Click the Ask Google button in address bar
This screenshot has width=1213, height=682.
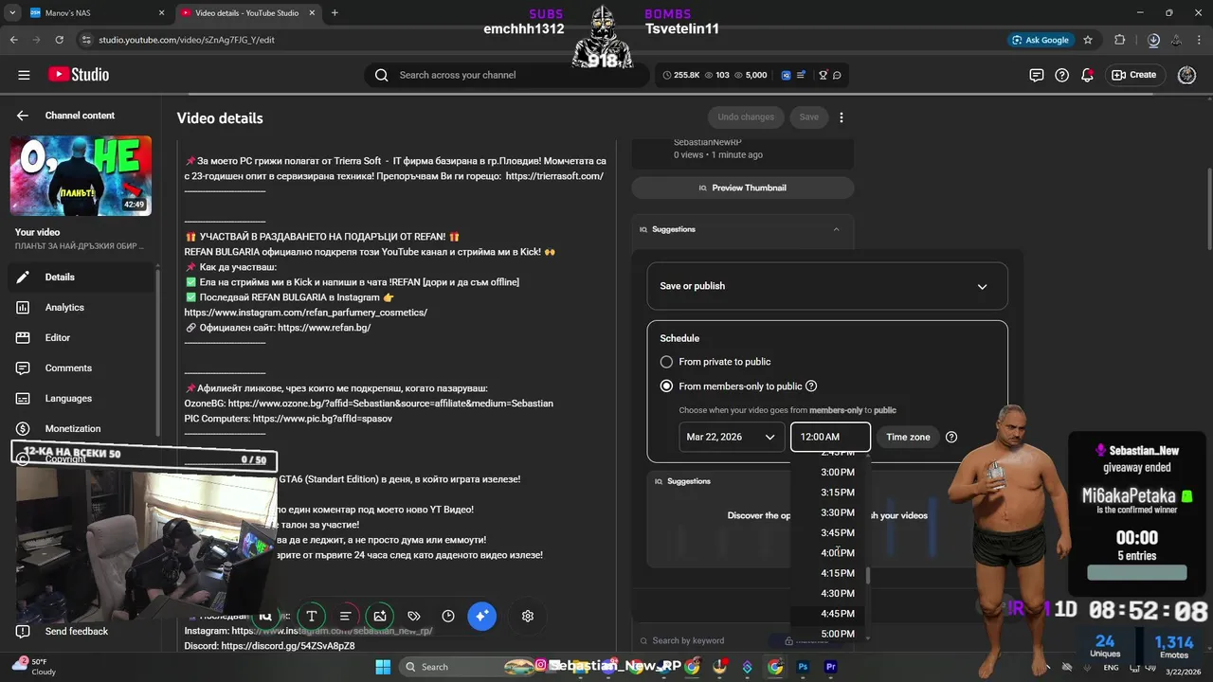point(1041,40)
